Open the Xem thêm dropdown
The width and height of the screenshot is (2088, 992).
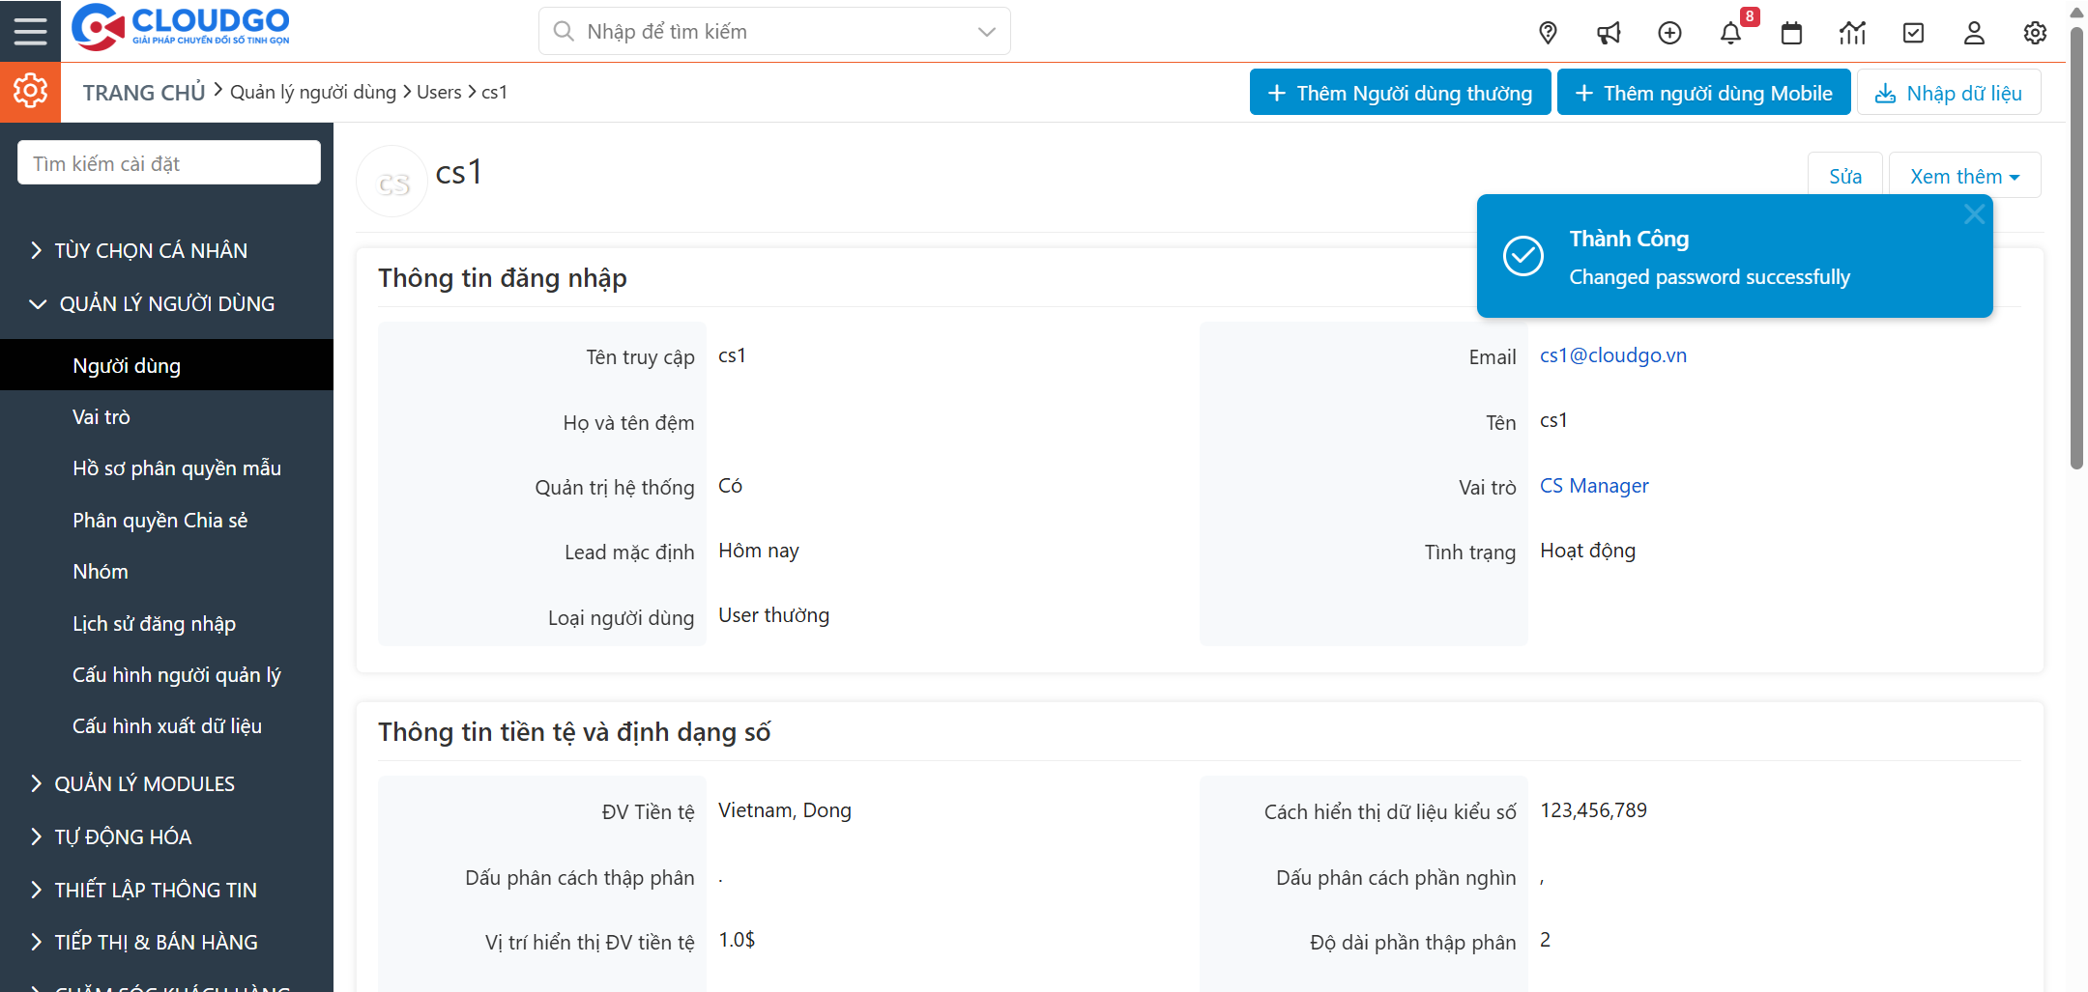[x=1963, y=175]
